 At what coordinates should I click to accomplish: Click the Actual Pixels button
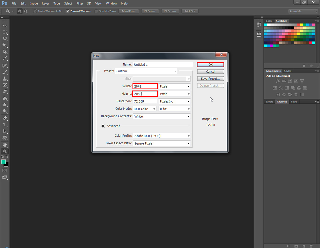point(128,11)
